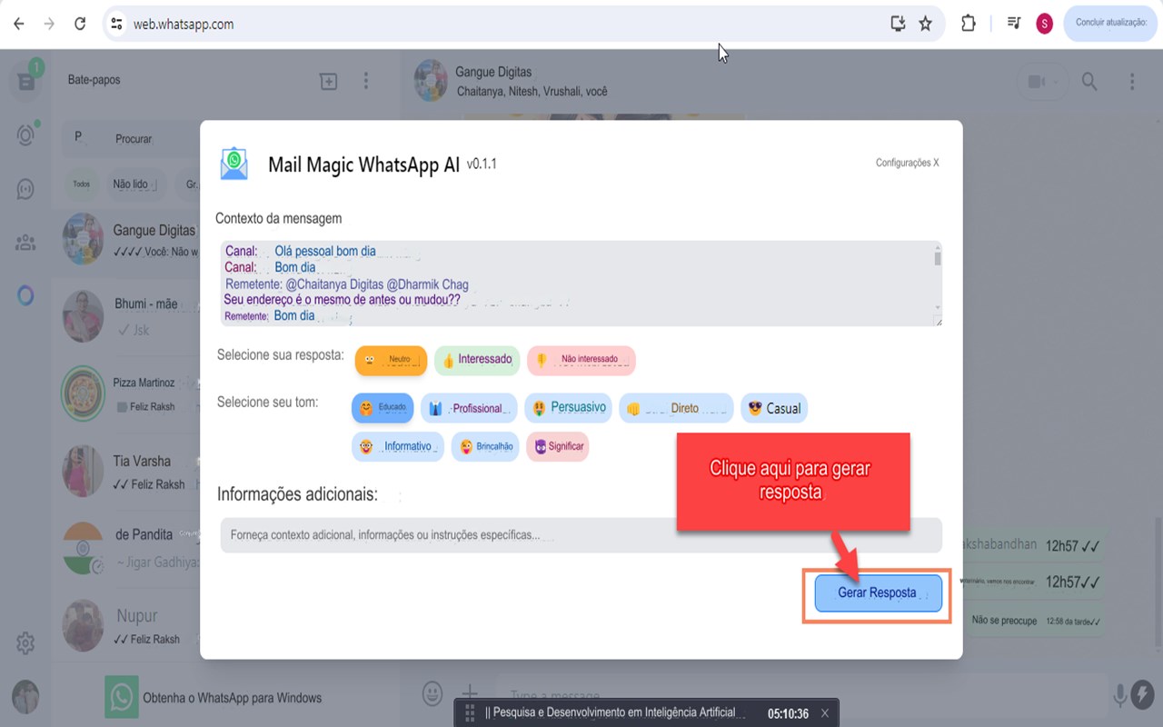1163x727 pixels.
Task: Click the install app icon in address bar
Action: (898, 25)
